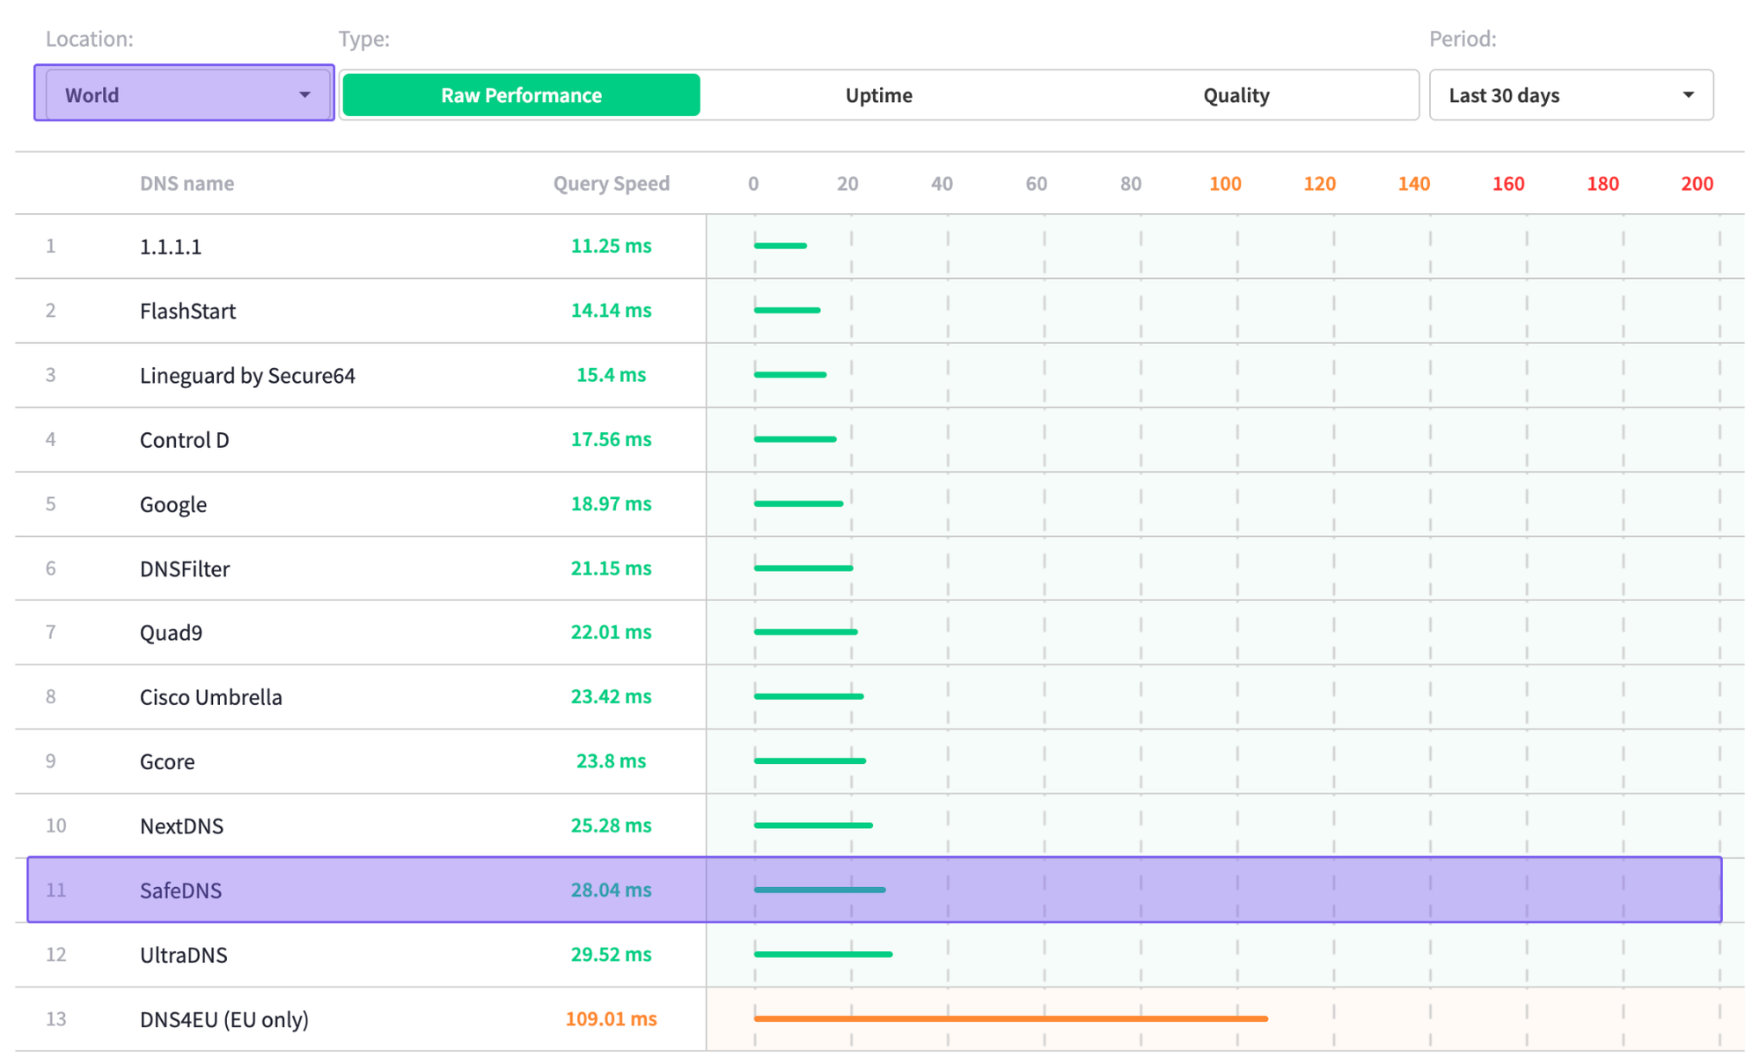The image size is (1760, 1064).
Task: Click the Control D row
Action: coord(184,439)
